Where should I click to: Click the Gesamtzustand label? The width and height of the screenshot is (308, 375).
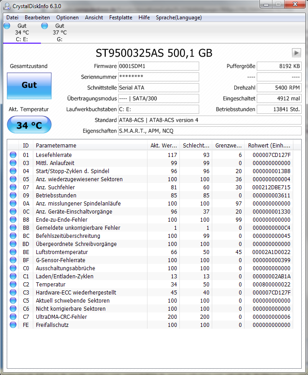(x=29, y=66)
